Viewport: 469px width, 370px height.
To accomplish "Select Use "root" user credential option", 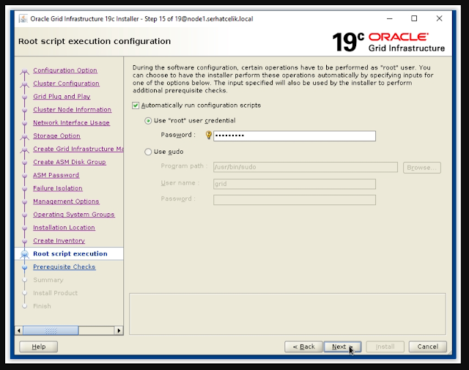I will [148, 121].
